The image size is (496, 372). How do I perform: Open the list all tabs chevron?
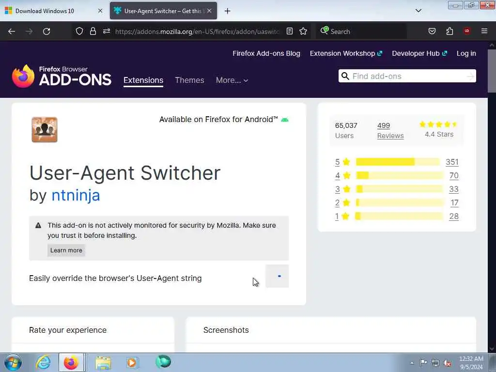click(418, 11)
